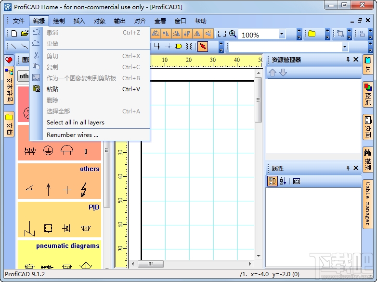
Task: Open the 文本符号 side tab
Action: (9, 86)
